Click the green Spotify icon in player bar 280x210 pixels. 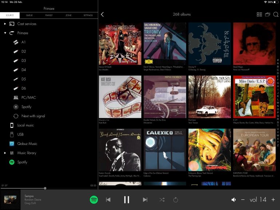pyautogui.click(x=94, y=199)
